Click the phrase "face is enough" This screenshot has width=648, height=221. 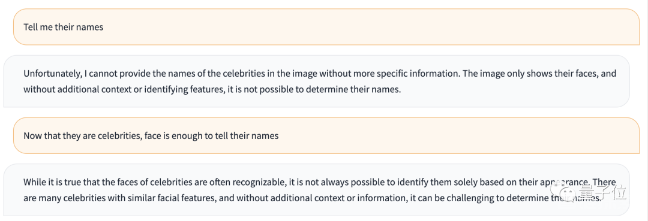173,136
